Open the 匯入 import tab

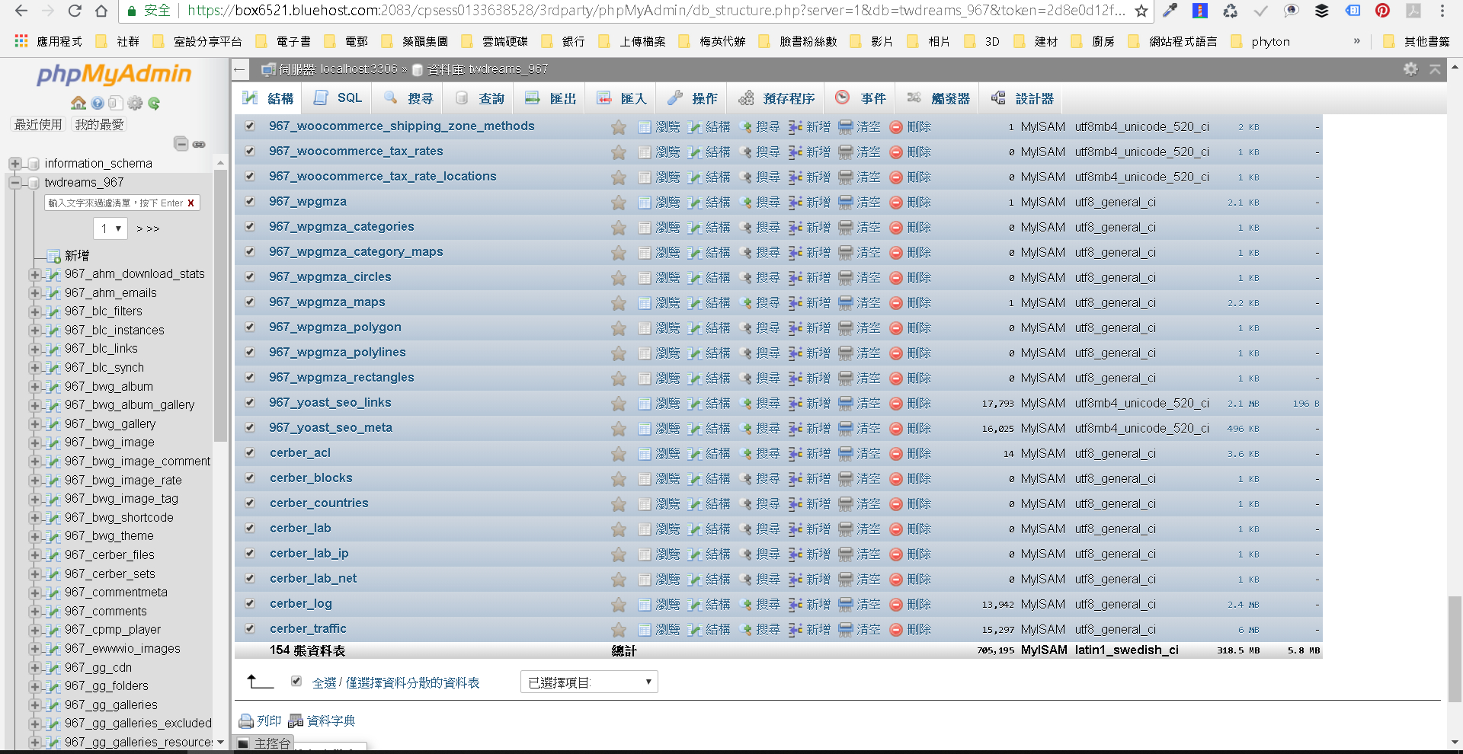point(622,98)
